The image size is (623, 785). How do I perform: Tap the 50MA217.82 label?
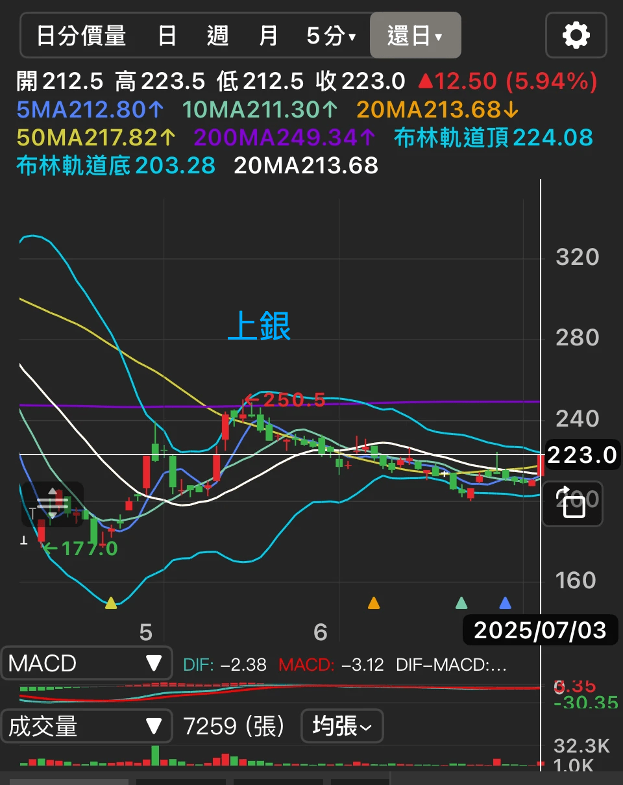coord(96,138)
